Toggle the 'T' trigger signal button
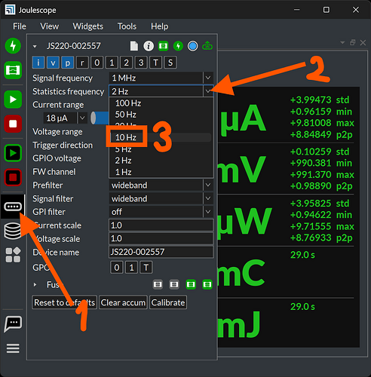Viewport: 371px width, 377px height. tap(155, 63)
